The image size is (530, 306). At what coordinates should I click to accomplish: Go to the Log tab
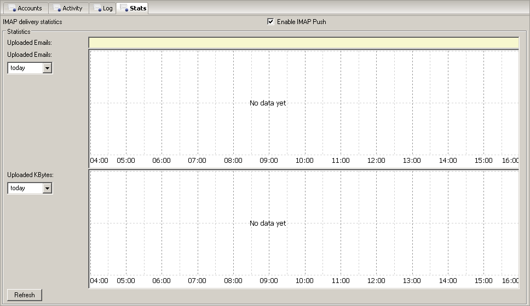(x=107, y=8)
